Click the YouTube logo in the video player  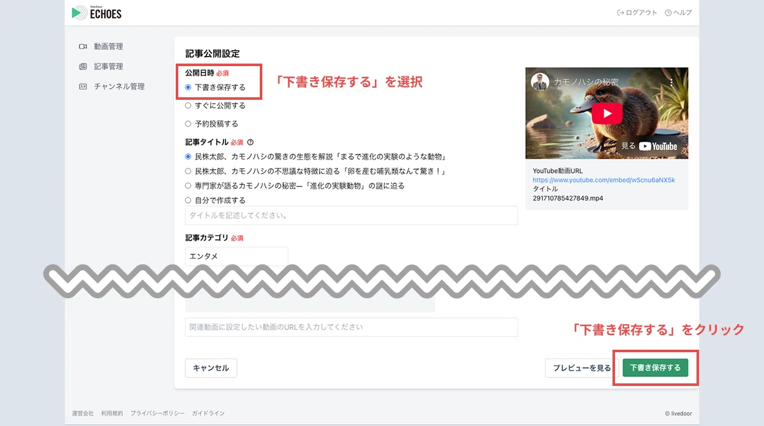click(x=658, y=146)
